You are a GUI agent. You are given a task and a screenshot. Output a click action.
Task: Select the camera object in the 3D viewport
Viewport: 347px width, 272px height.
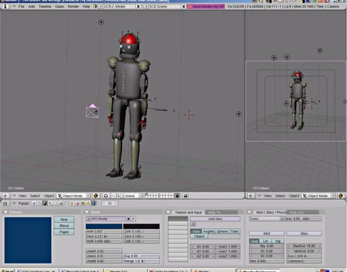point(92,111)
